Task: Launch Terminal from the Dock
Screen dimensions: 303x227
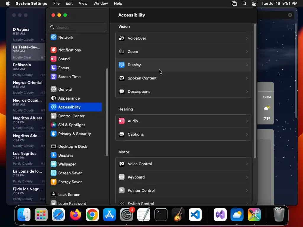Action: click(161, 215)
